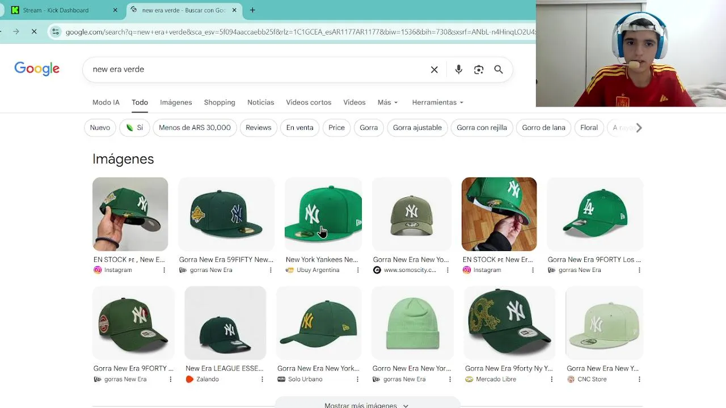Toggle the Gorra con rejilla filter chip

click(x=482, y=127)
